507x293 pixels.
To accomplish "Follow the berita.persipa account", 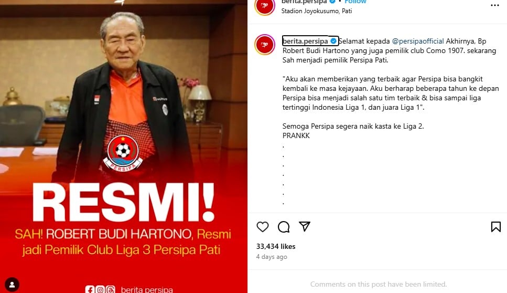I will 355,2.
